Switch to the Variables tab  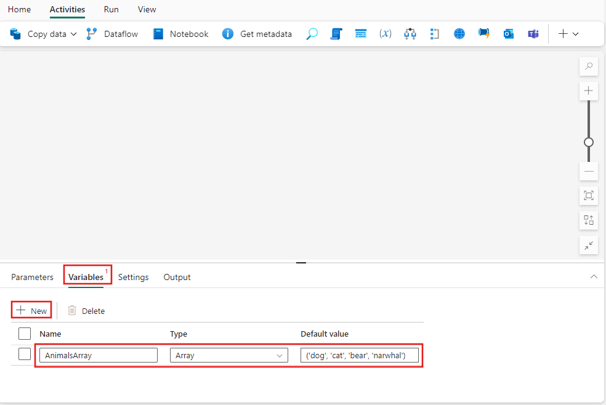click(85, 277)
